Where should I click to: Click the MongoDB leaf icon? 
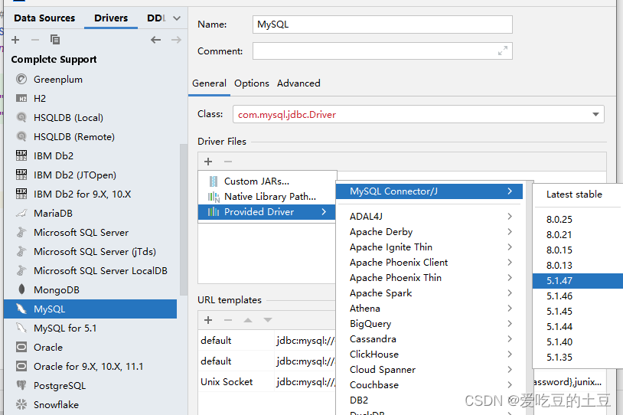click(x=21, y=289)
